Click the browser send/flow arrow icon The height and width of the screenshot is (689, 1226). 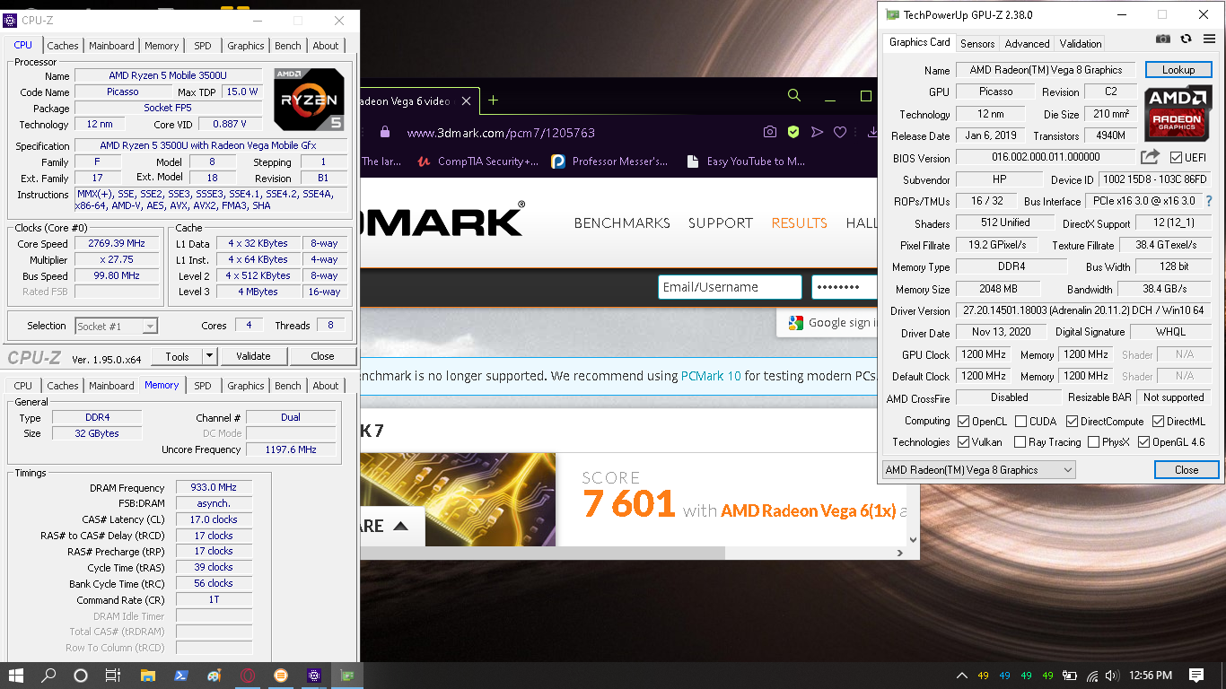tap(817, 132)
